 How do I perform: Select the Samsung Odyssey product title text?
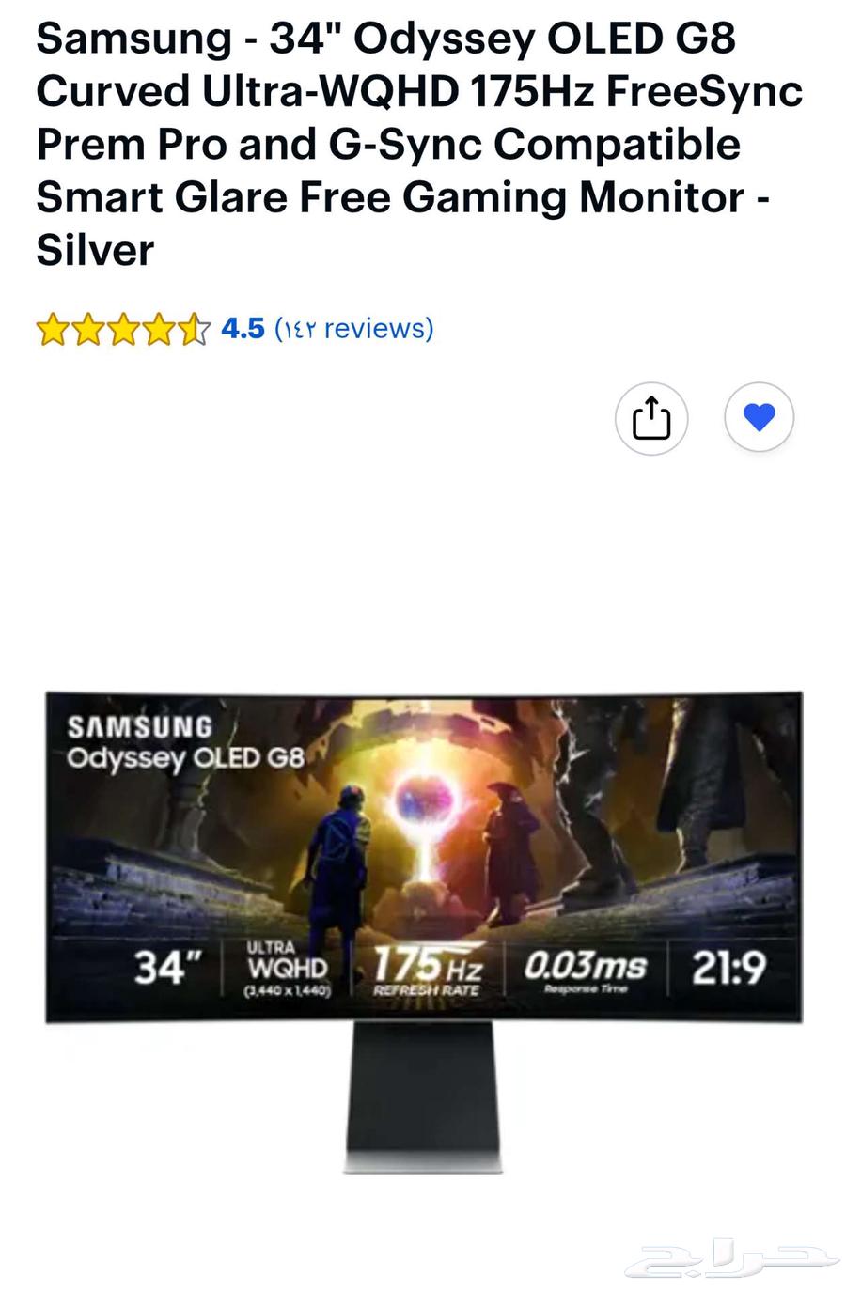[x=419, y=145]
